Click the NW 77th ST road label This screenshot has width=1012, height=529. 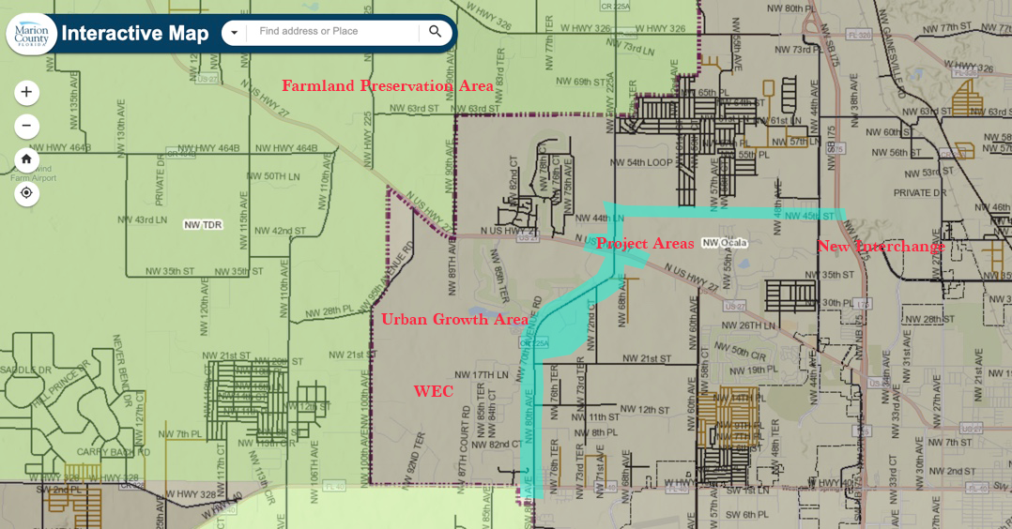click(947, 28)
